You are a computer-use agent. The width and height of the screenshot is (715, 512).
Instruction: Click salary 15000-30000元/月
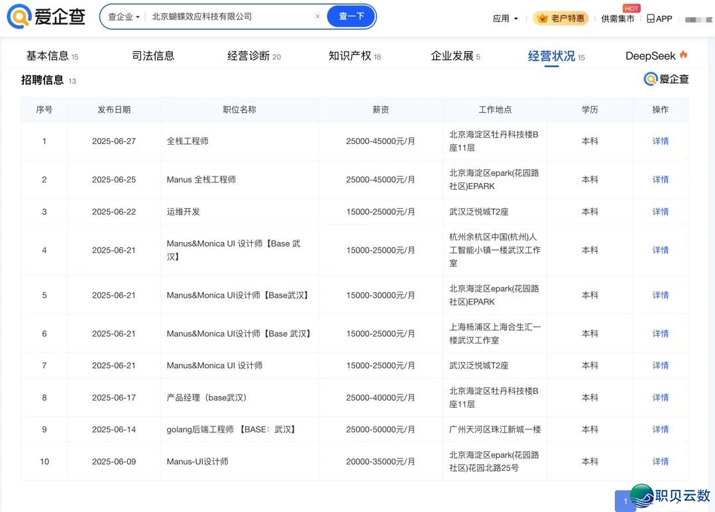tap(380, 295)
